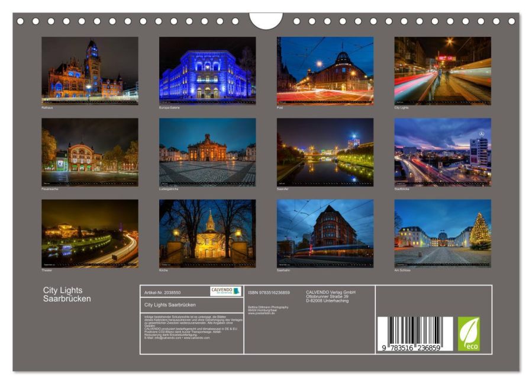Screen dimensions: 532x384
Task: Click the "Feuerwache" caption
Action: click(50, 189)
